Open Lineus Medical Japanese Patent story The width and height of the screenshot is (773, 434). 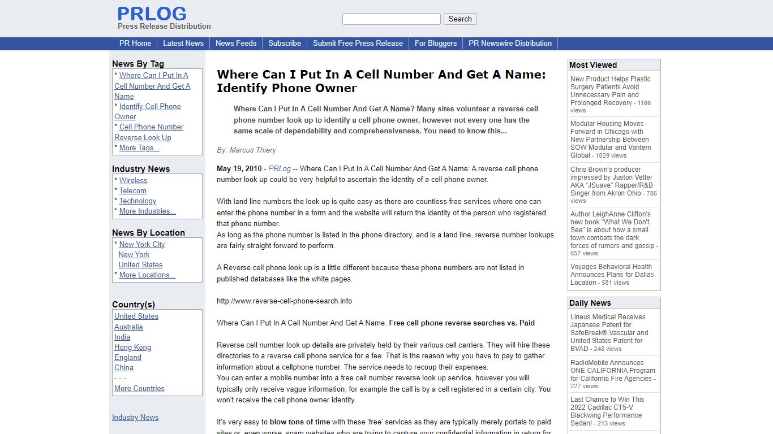[x=609, y=332]
